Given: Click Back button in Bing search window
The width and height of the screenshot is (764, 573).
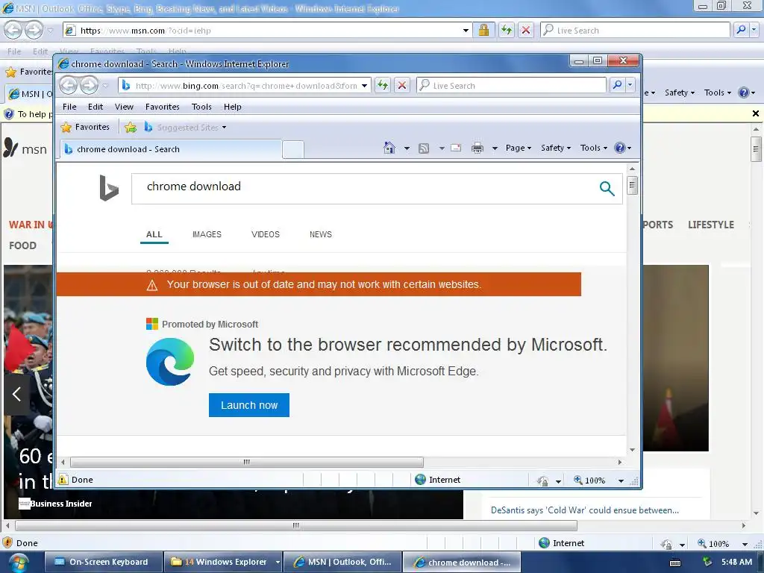Looking at the screenshot, I should (69, 86).
